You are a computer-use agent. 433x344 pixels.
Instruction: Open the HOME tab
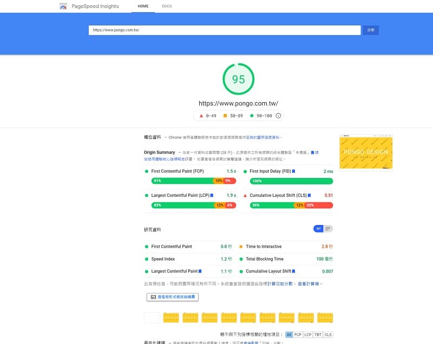coord(143,6)
